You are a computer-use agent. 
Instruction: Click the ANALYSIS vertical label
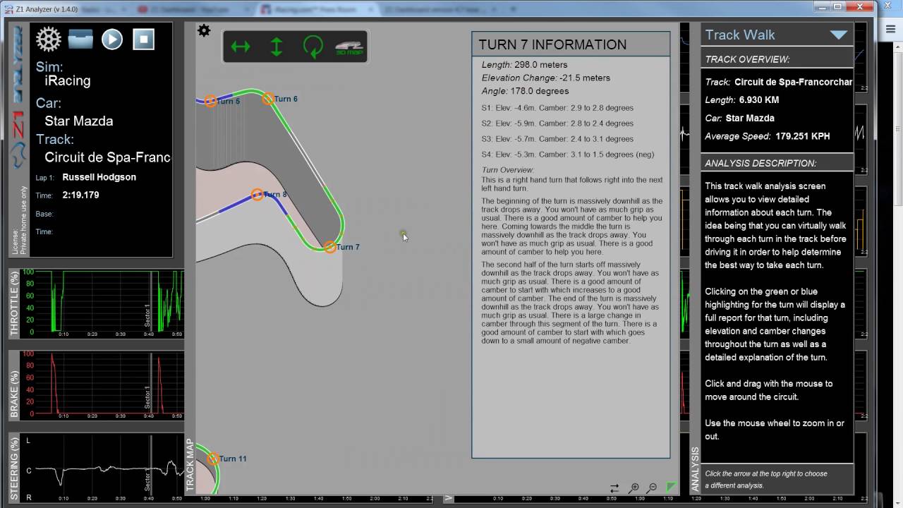tap(695, 469)
